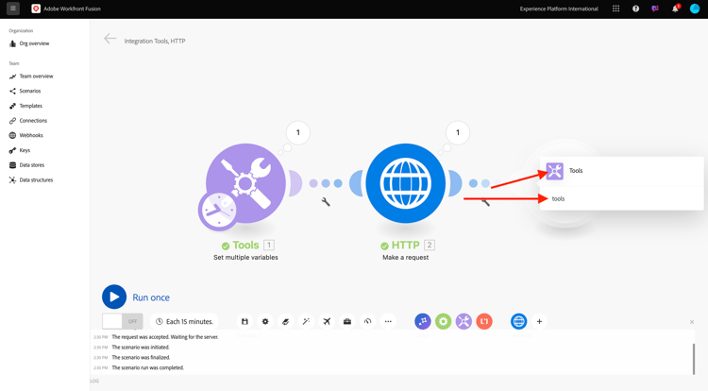Save the scenario with the disk icon

click(244, 321)
